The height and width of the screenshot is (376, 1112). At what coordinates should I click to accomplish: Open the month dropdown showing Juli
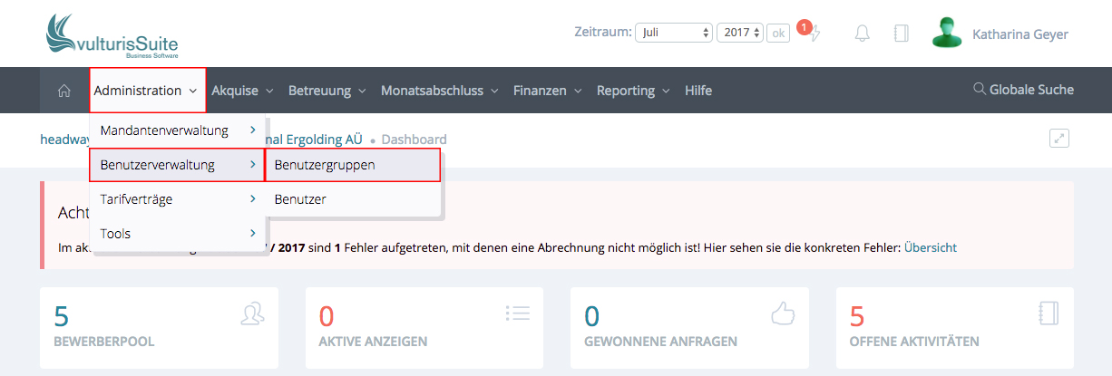tap(674, 33)
